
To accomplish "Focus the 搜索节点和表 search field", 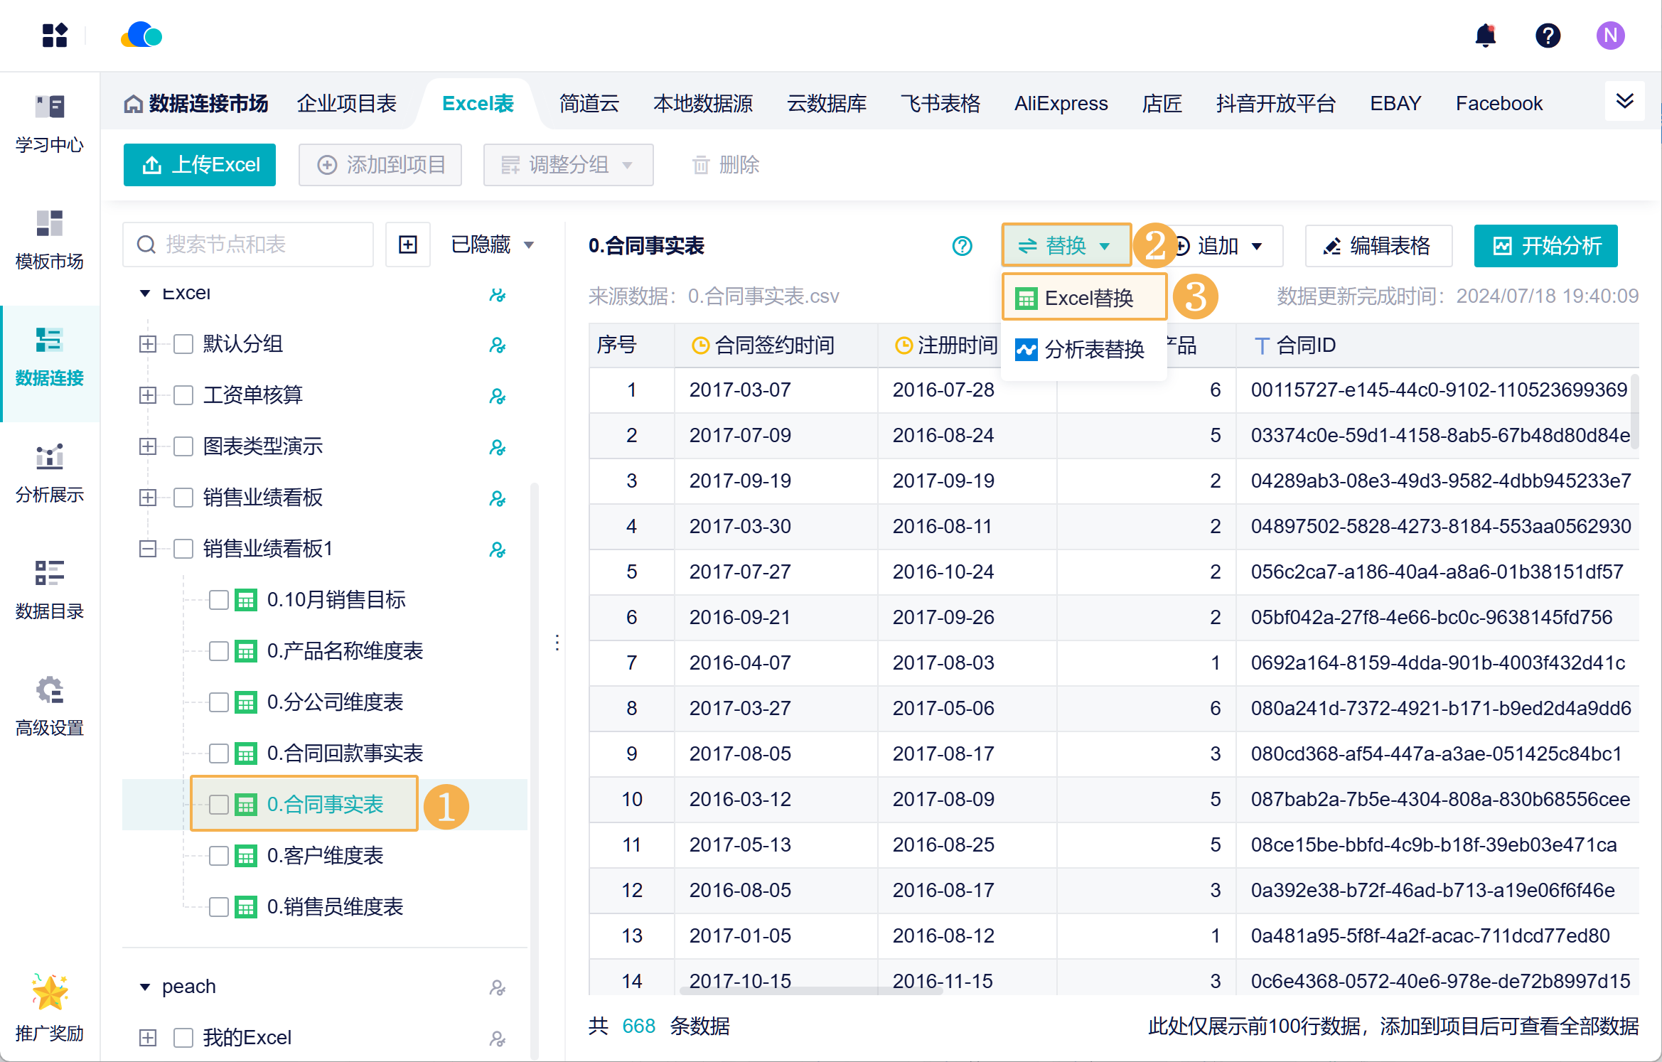I will (x=248, y=245).
